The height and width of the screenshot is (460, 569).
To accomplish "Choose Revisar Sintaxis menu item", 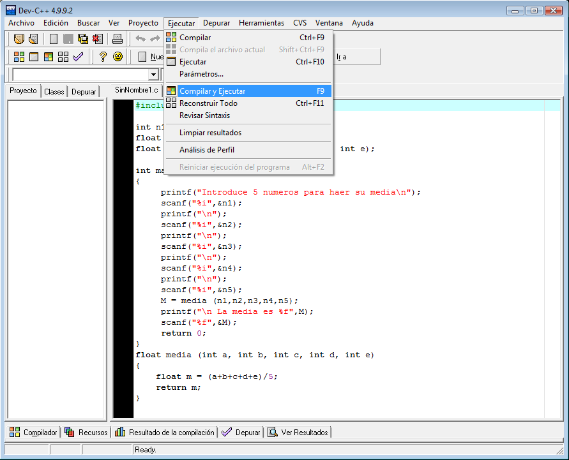I will pos(248,115).
